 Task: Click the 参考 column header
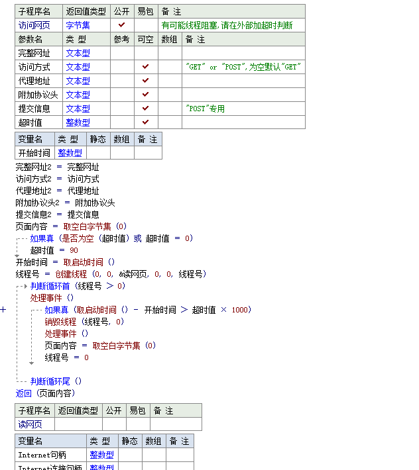pyautogui.click(x=122, y=39)
